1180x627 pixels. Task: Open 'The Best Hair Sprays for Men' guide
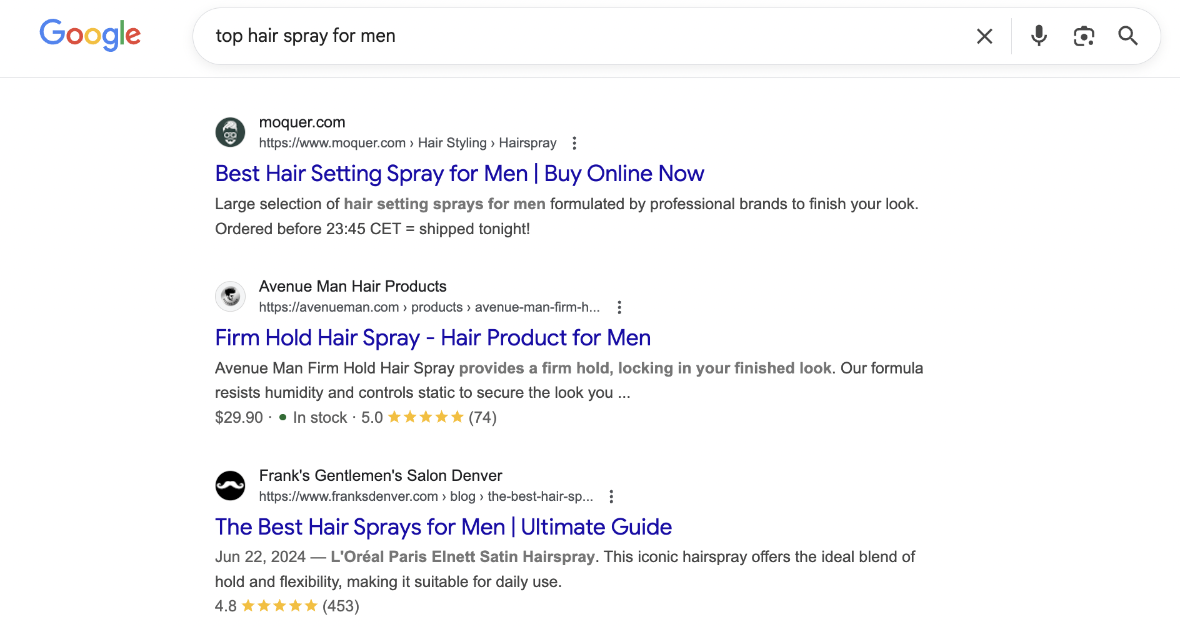443,527
